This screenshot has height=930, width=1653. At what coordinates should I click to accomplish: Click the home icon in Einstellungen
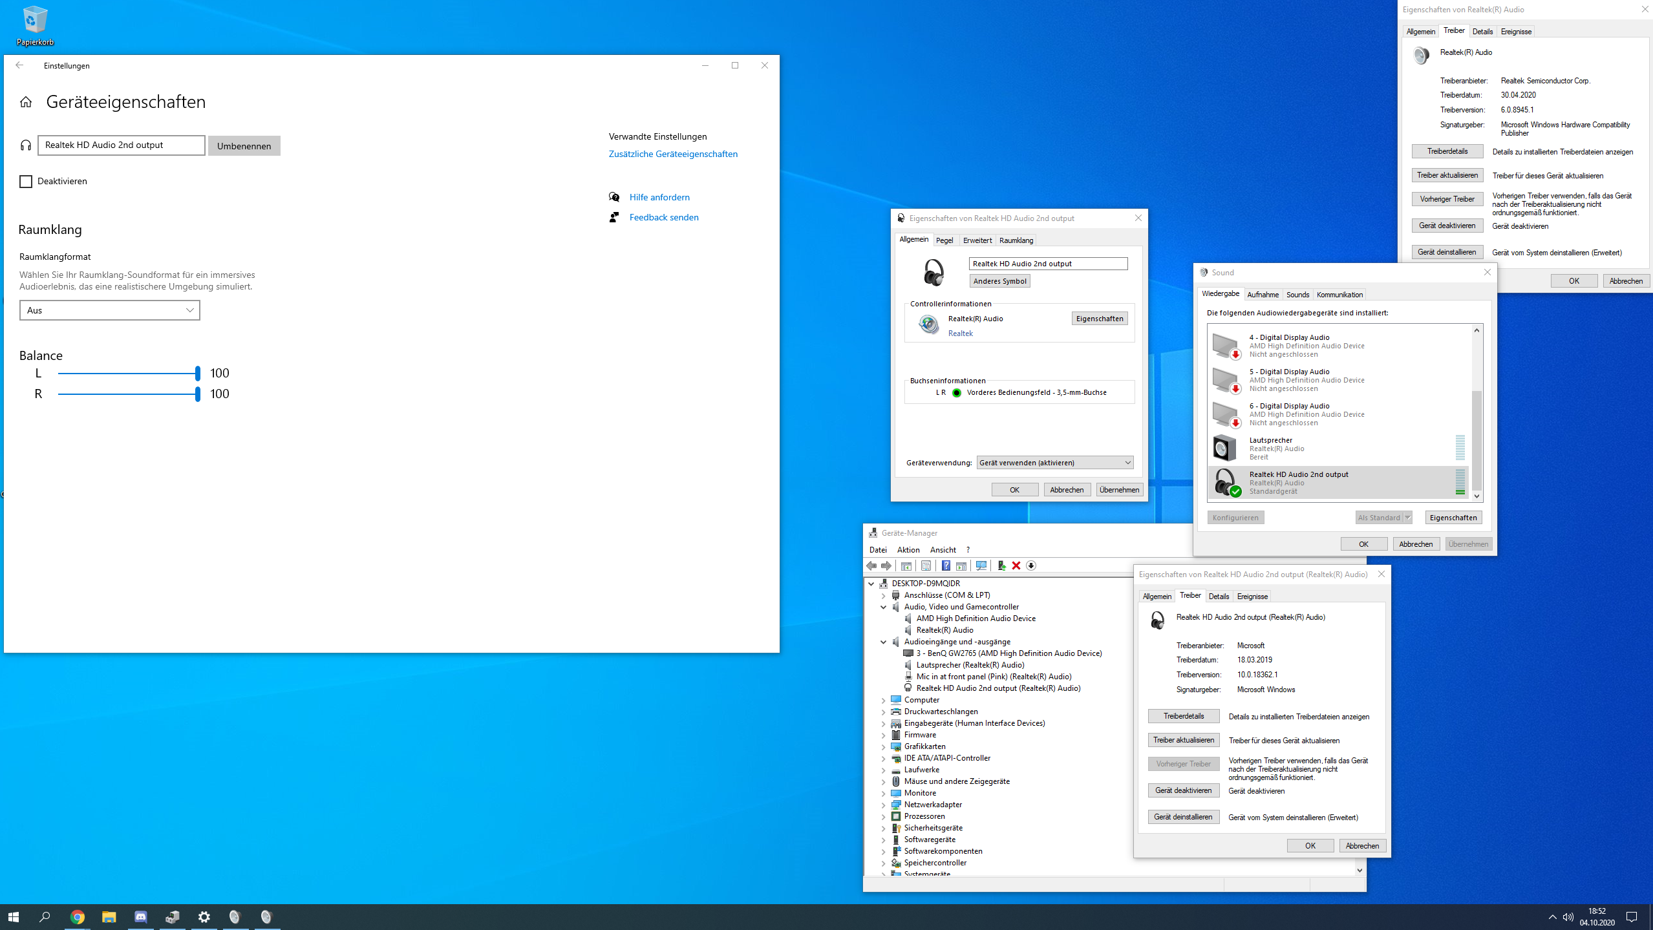[x=26, y=102]
